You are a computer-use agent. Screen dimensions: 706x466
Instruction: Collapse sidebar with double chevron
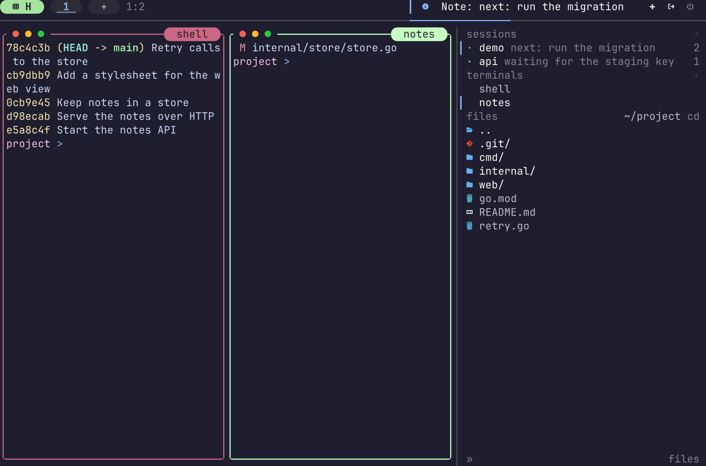[x=469, y=459]
